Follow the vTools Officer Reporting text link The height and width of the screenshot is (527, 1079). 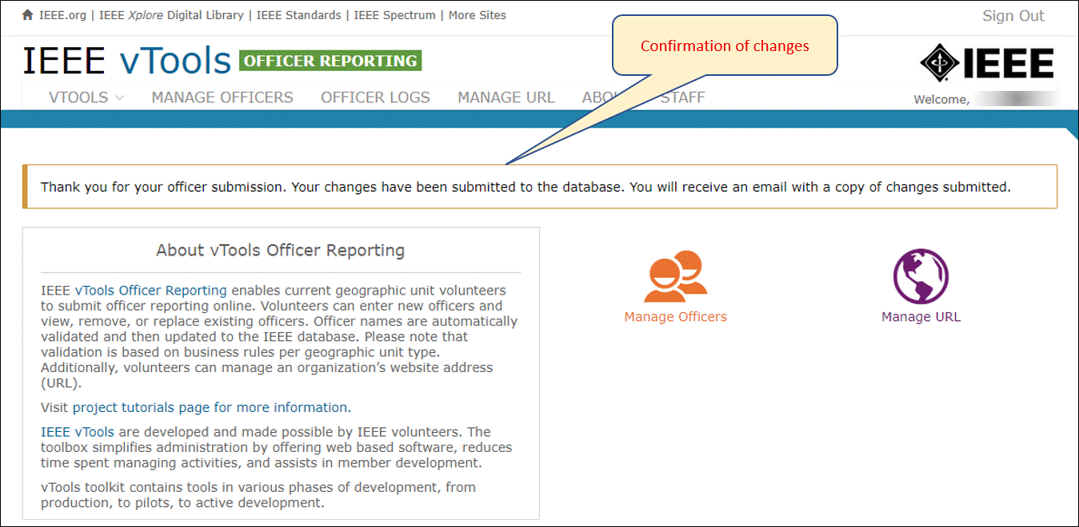coord(151,291)
